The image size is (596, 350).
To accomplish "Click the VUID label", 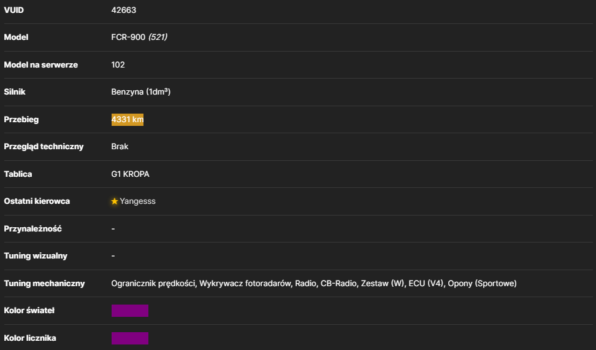I will pyautogui.click(x=13, y=10).
